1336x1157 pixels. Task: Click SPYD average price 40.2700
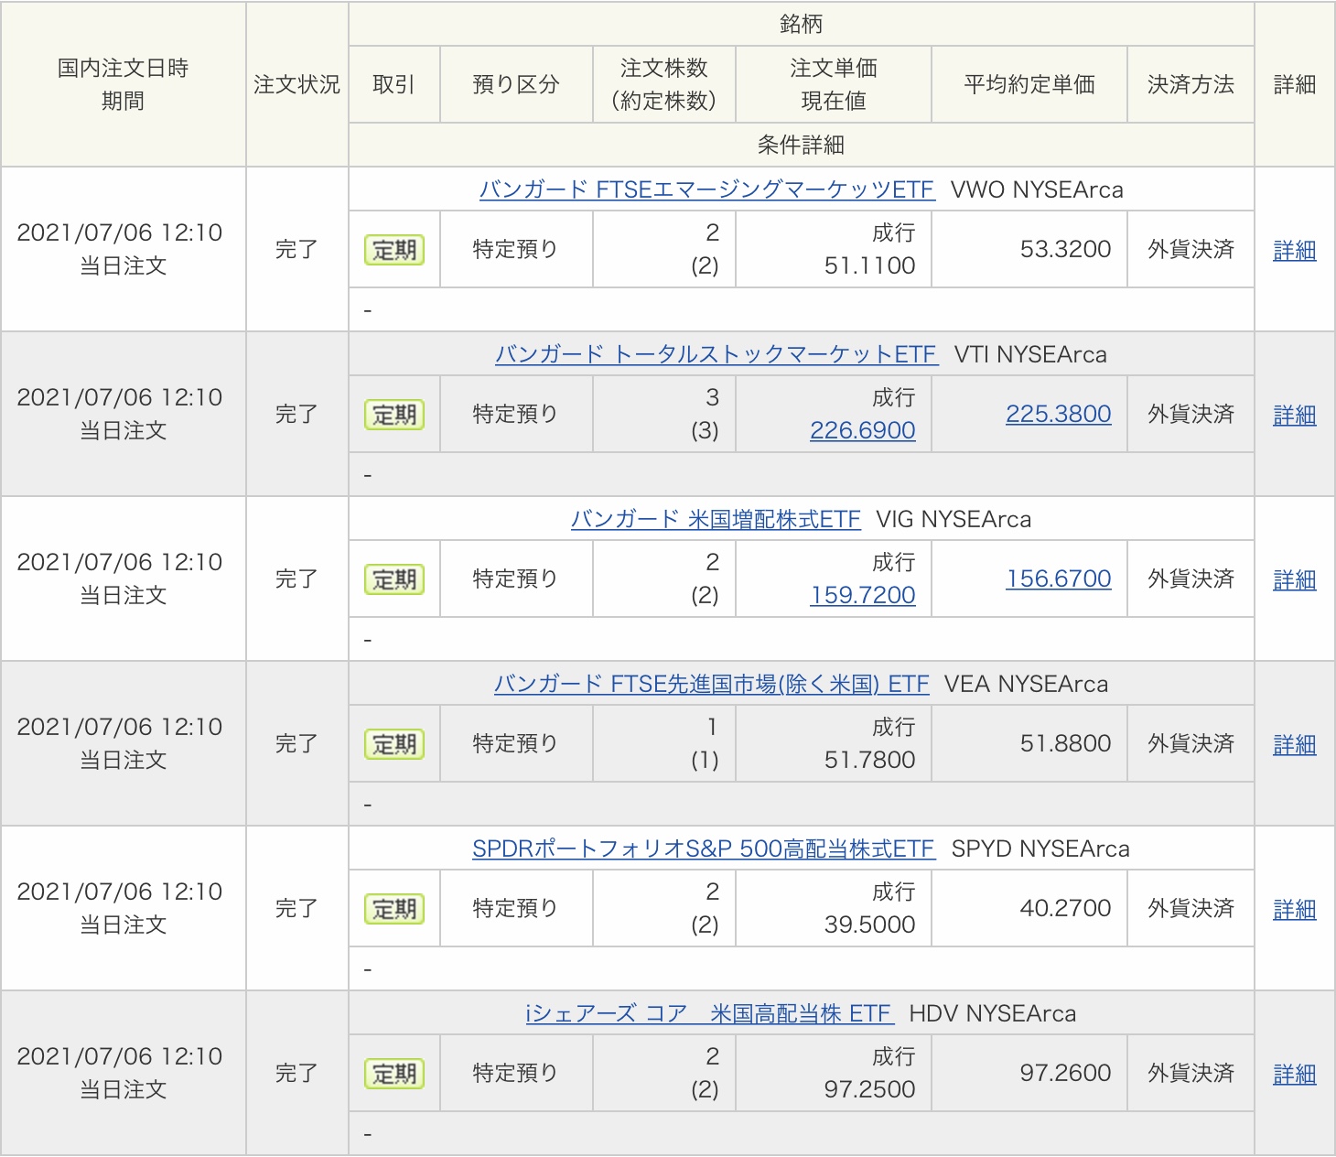coord(1065,908)
